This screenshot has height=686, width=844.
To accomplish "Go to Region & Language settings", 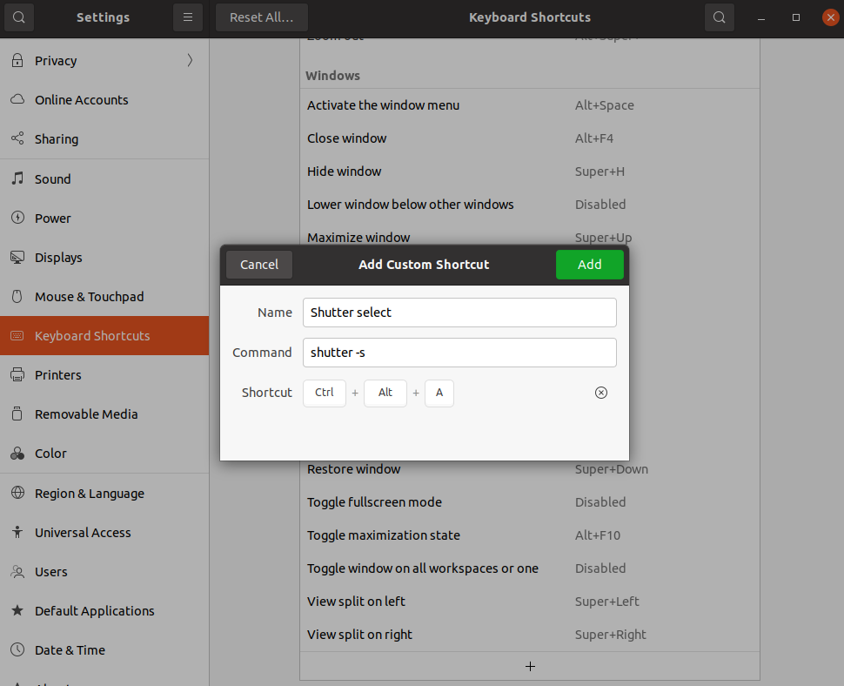I will [x=104, y=494].
